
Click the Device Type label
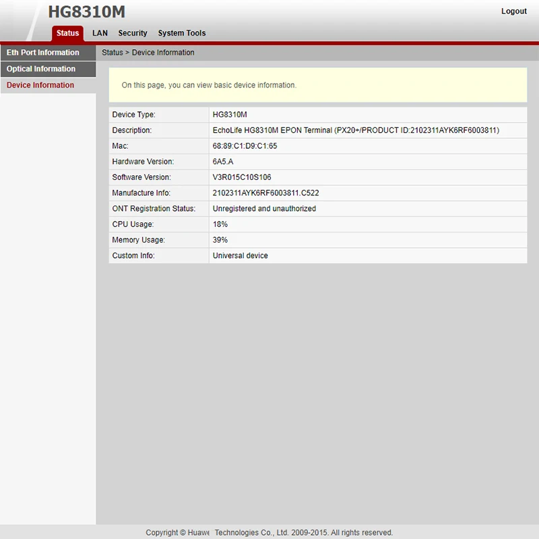pyautogui.click(x=133, y=115)
